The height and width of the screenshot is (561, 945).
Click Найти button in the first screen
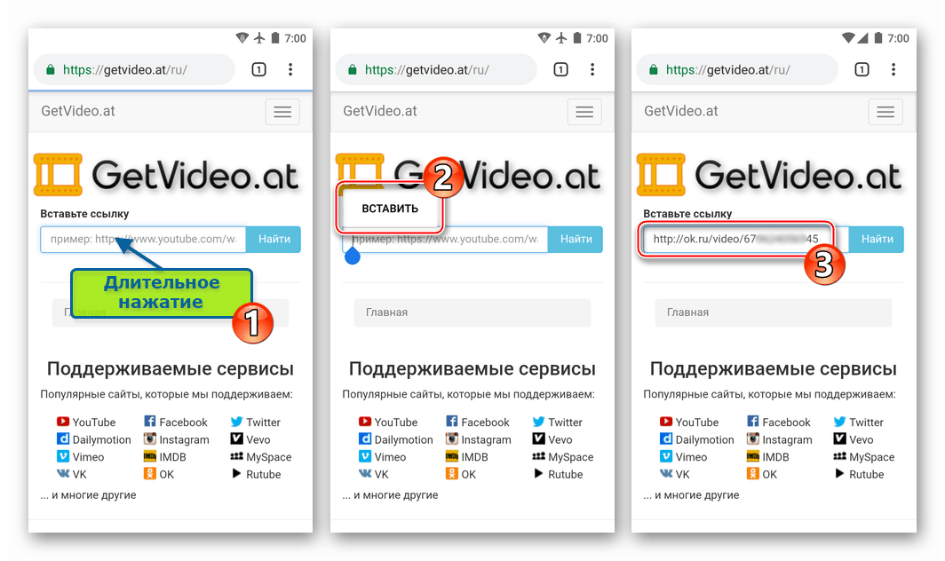coord(274,239)
